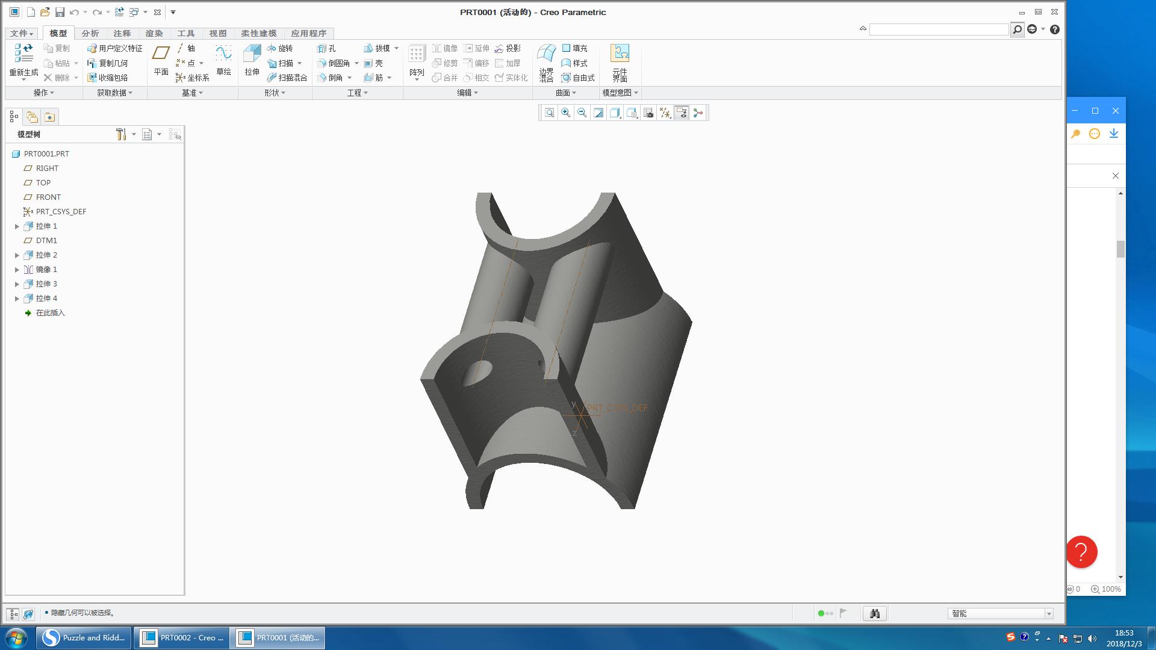This screenshot has height=650, width=1156.
Task: Expand the 拉伸 1 tree node
Action: click(x=16, y=226)
